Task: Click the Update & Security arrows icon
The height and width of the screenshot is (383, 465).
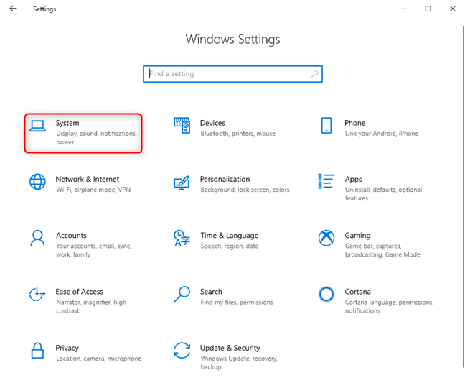Action: pyautogui.click(x=182, y=351)
